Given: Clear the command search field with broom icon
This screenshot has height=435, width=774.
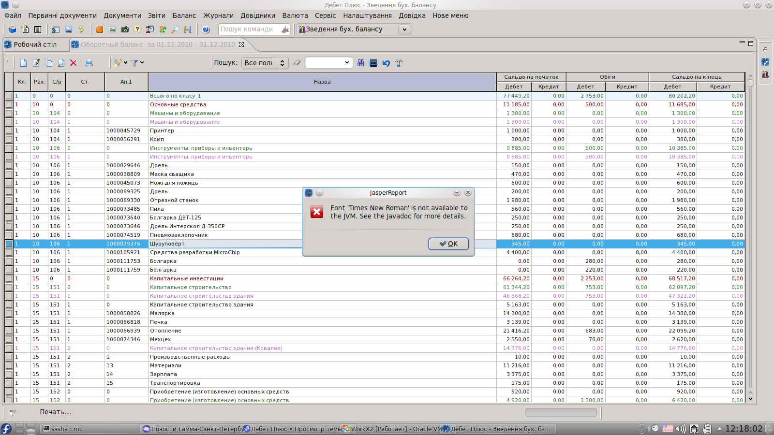Looking at the screenshot, I should click(285, 30).
